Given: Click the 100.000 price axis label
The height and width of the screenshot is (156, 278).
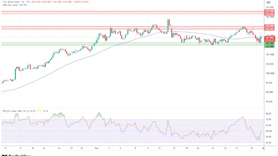Looking at the screenshot, I should (x=269, y=73).
